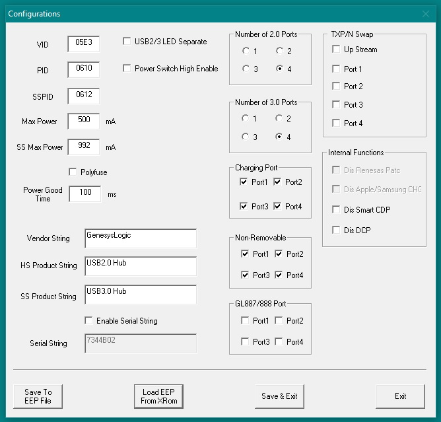The width and height of the screenshot is (441, 422).
Task: Click the VID input field
Action: point(83,44)
